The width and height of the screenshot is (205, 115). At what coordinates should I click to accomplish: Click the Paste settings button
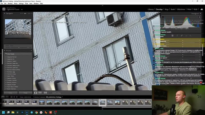pyautogui.click(x=25, y=93)
